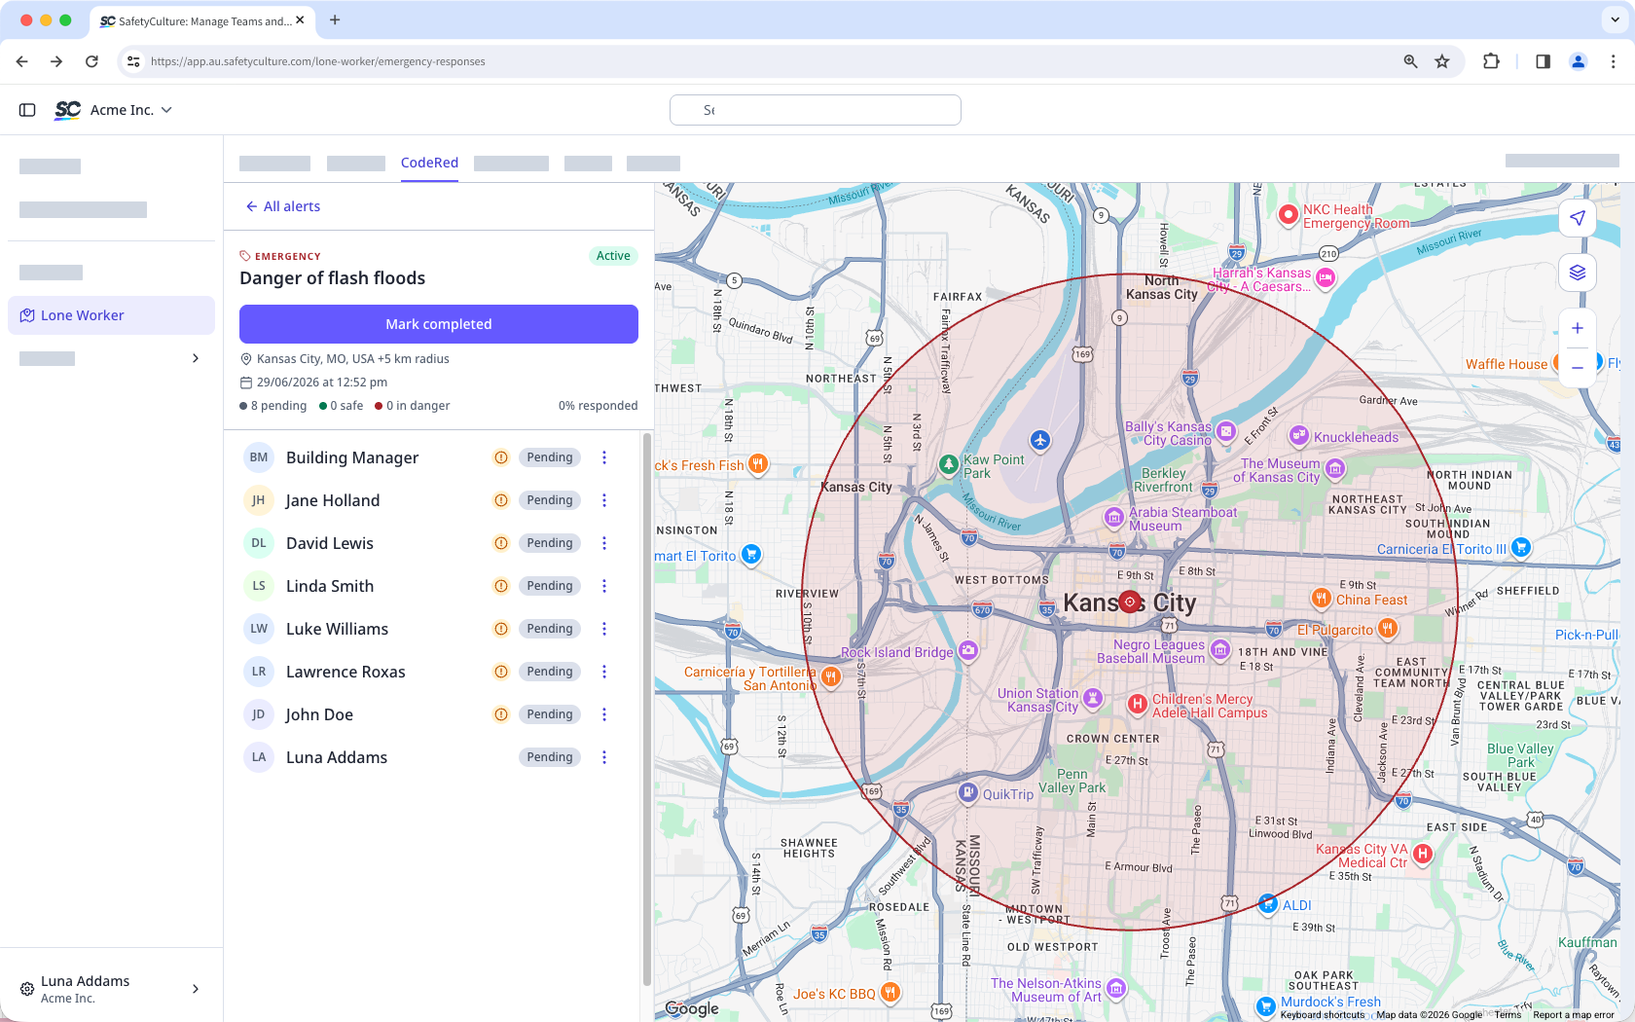
Task: Click warning icon beside Lawrence Roxas
Action: pyautogui.click(x=501, y=672)
